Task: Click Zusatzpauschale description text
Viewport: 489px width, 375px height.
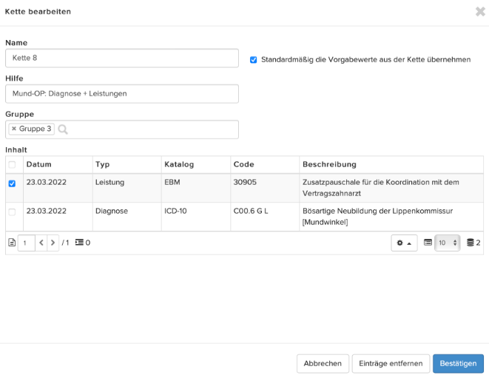Action: [x=380, y=188]
